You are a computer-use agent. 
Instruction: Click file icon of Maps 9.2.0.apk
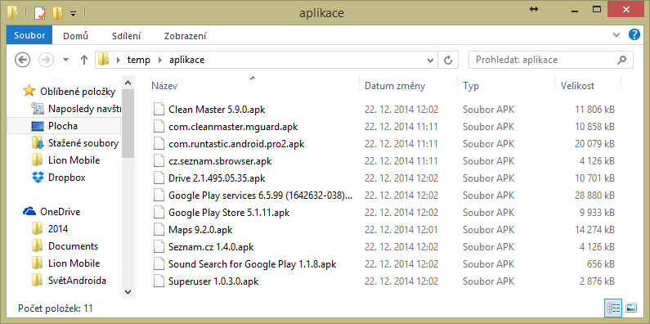[159, 229]
